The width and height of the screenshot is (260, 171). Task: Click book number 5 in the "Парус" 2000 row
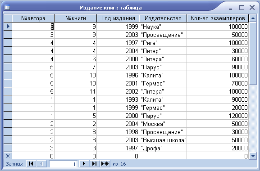pyautogui.click(x=76, y=116)
